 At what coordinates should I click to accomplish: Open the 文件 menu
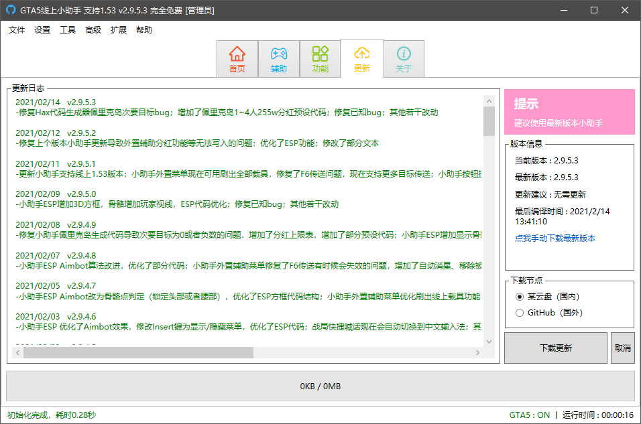[x=17, y=30]
